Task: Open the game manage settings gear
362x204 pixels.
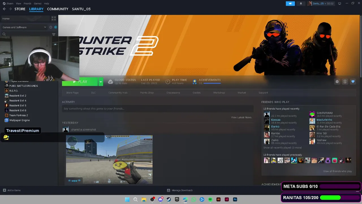Action: 337,82
